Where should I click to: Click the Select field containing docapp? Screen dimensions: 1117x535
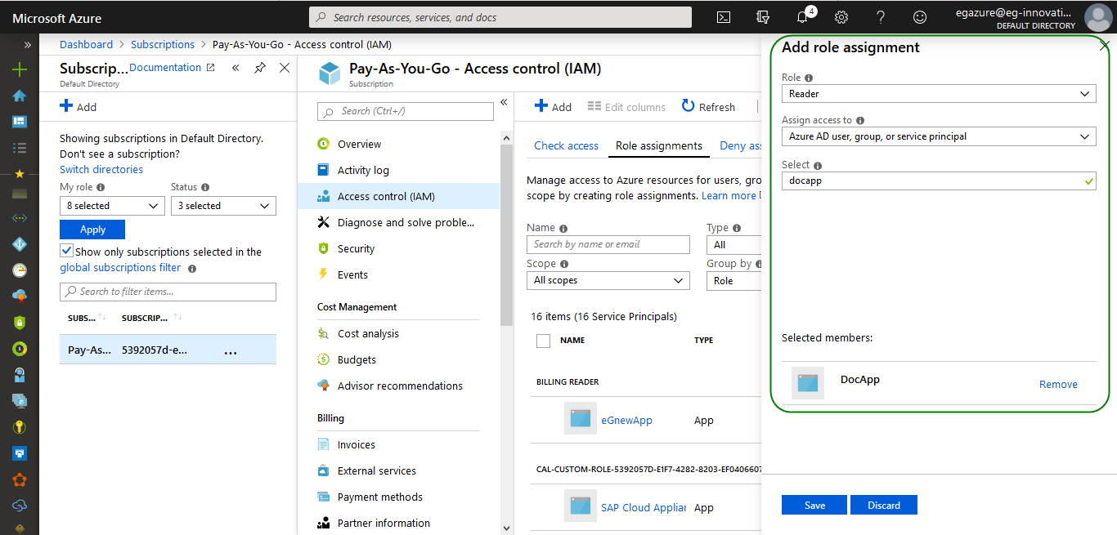[939, 181]
